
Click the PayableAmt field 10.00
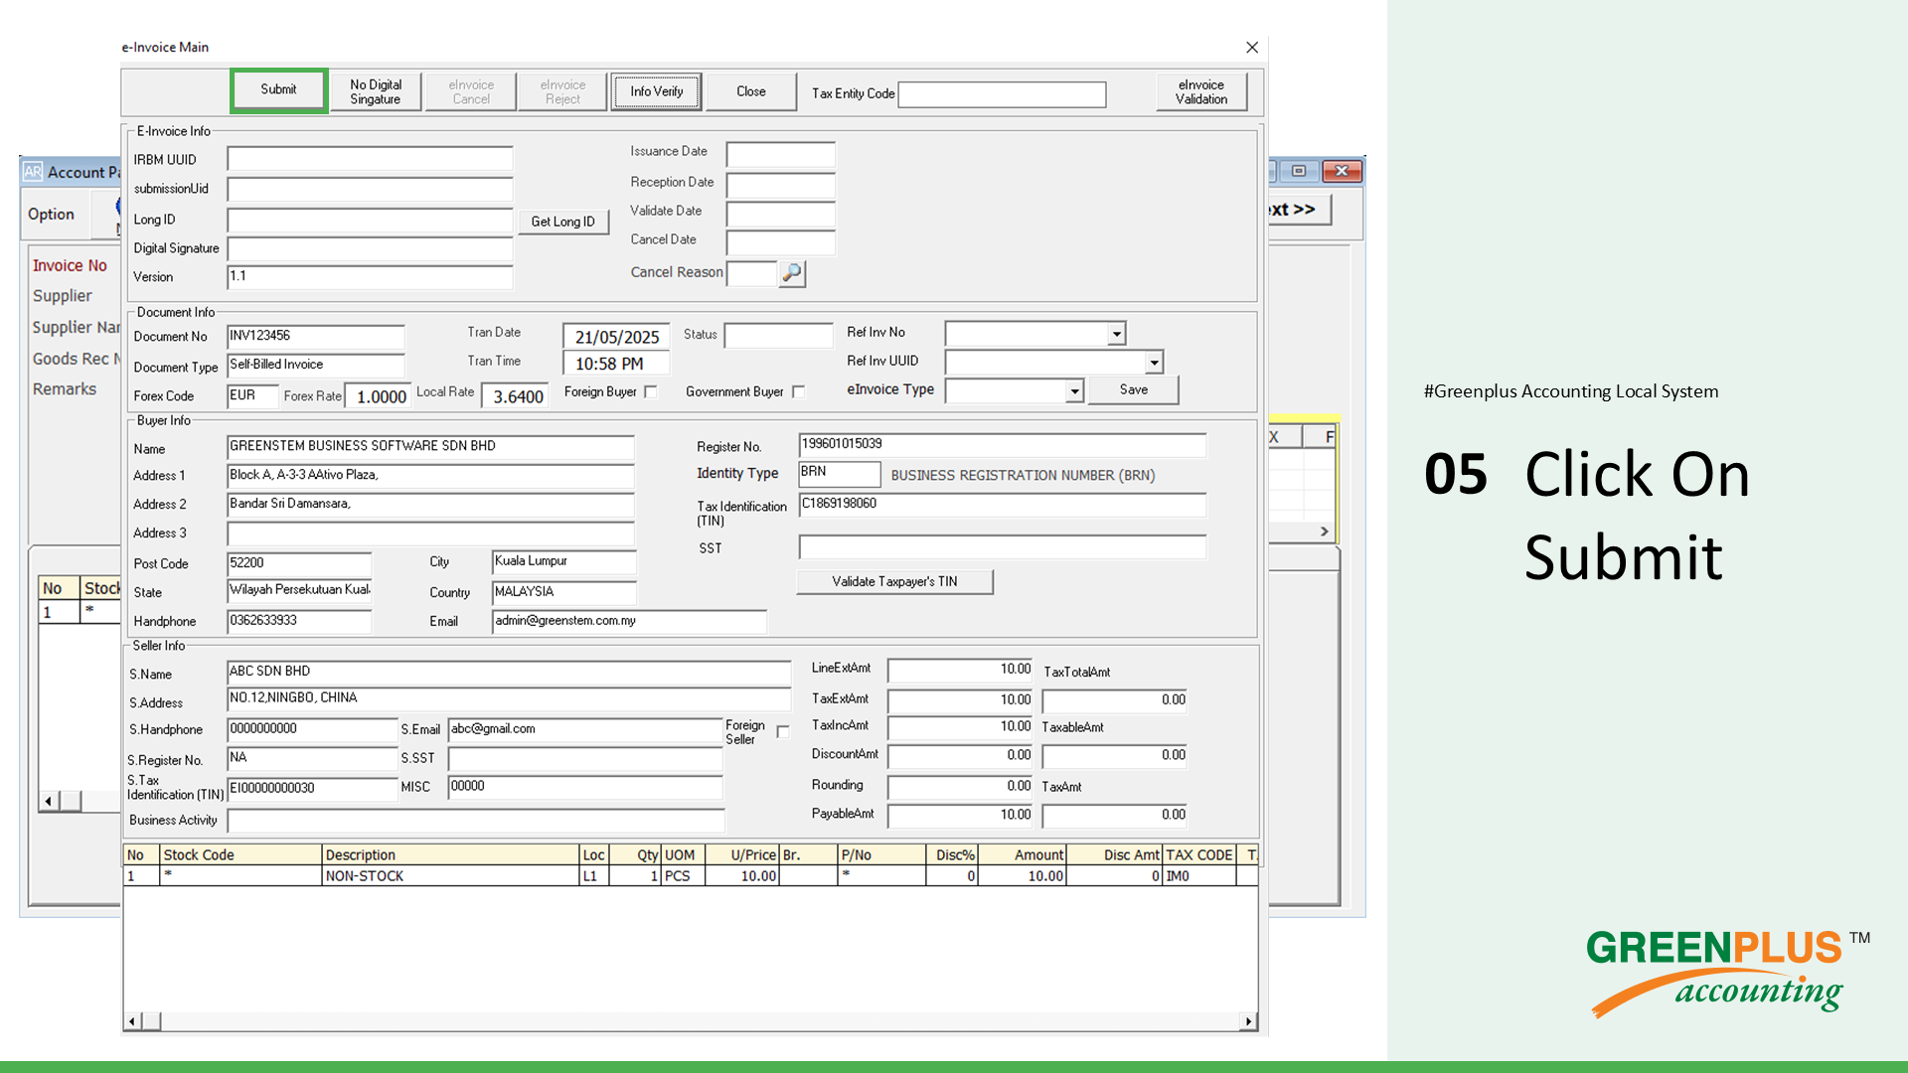click(960, 816)
